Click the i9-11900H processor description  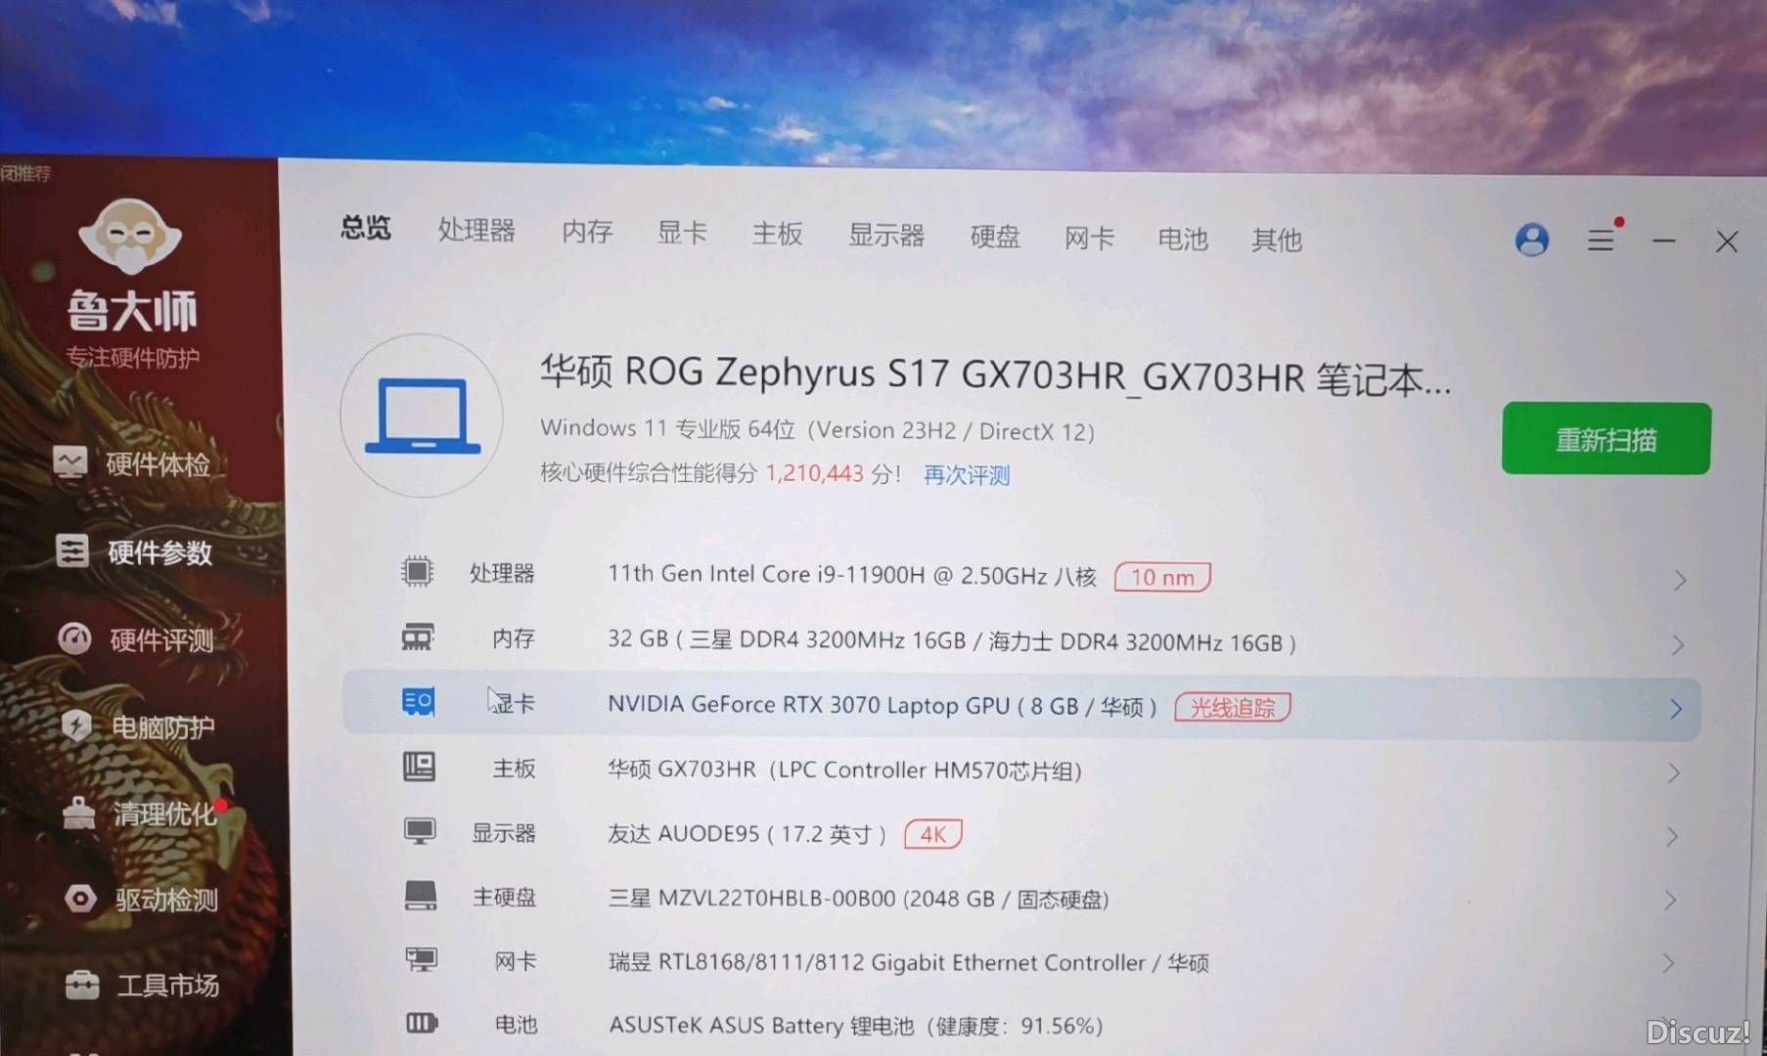(852, 575)
